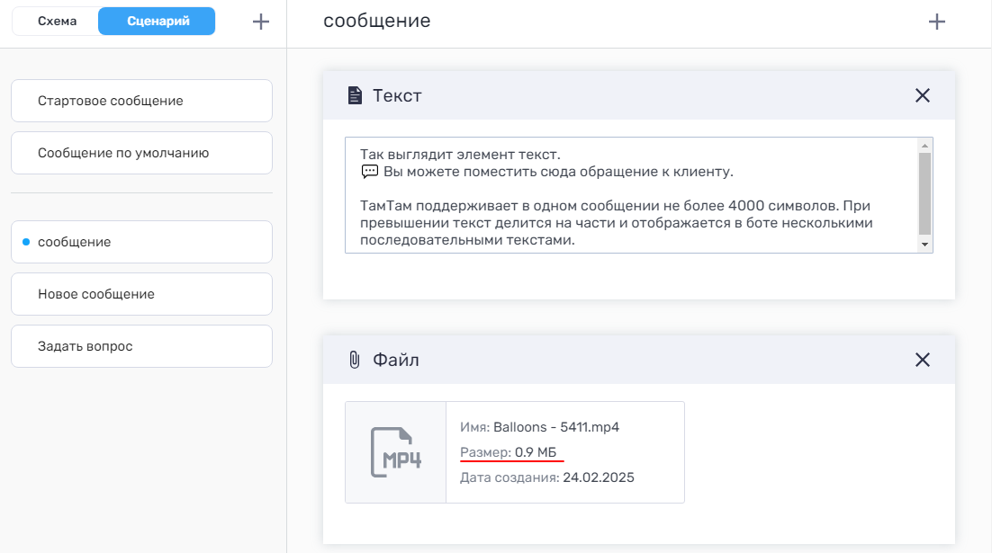
Task: Select the Задать вопрос item
Action: click(x=141, y=346)
